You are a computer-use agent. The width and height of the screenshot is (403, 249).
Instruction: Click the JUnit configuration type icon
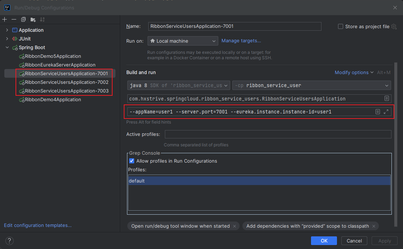pyautogui.click(x=15, y=39)
